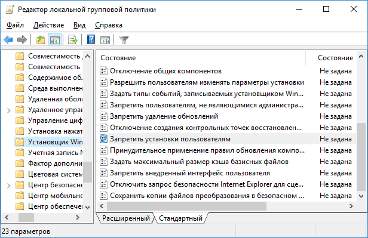Click the folder icon of Цветовая систем
Viewport: 368px width, 238px height.
pyautogui.click(x=20, y=174)
